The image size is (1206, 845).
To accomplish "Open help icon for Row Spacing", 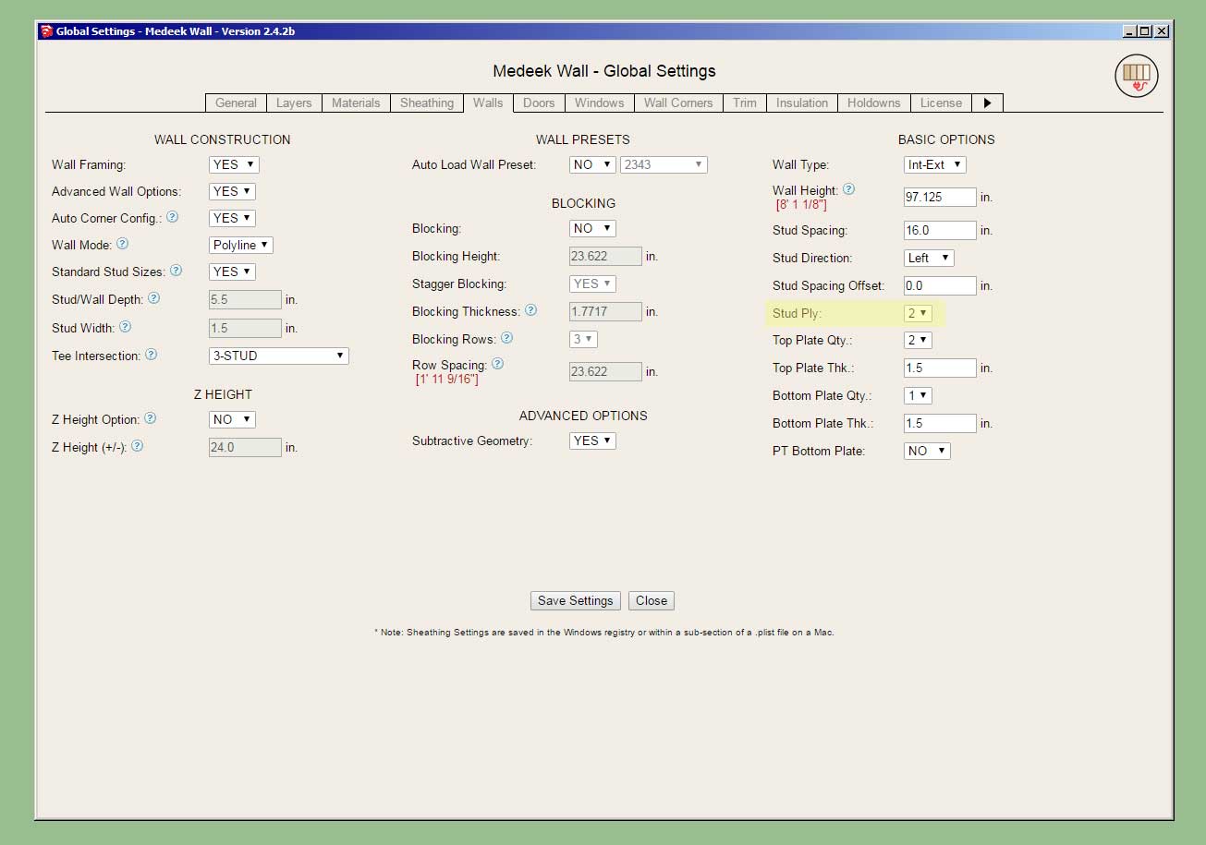I will point(497,364).
